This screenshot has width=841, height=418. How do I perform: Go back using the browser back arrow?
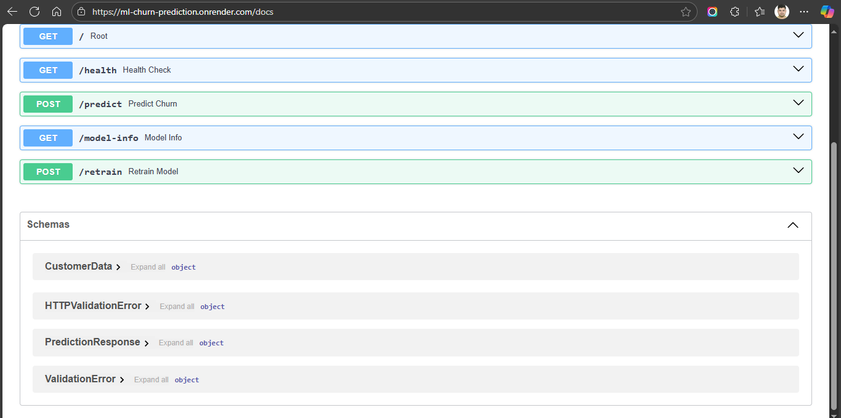(x=12, y=12)
